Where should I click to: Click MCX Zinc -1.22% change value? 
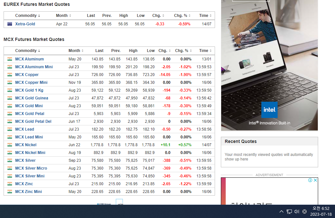point(185,184)
